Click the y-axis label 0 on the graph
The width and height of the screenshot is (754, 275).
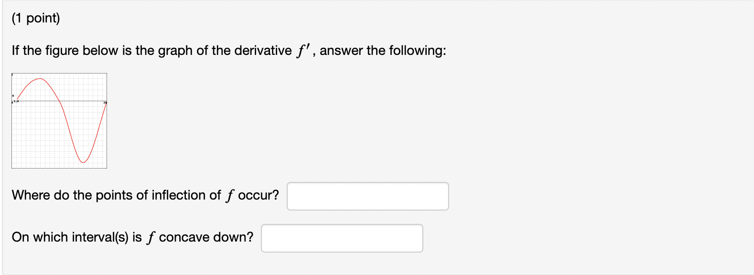13,95
